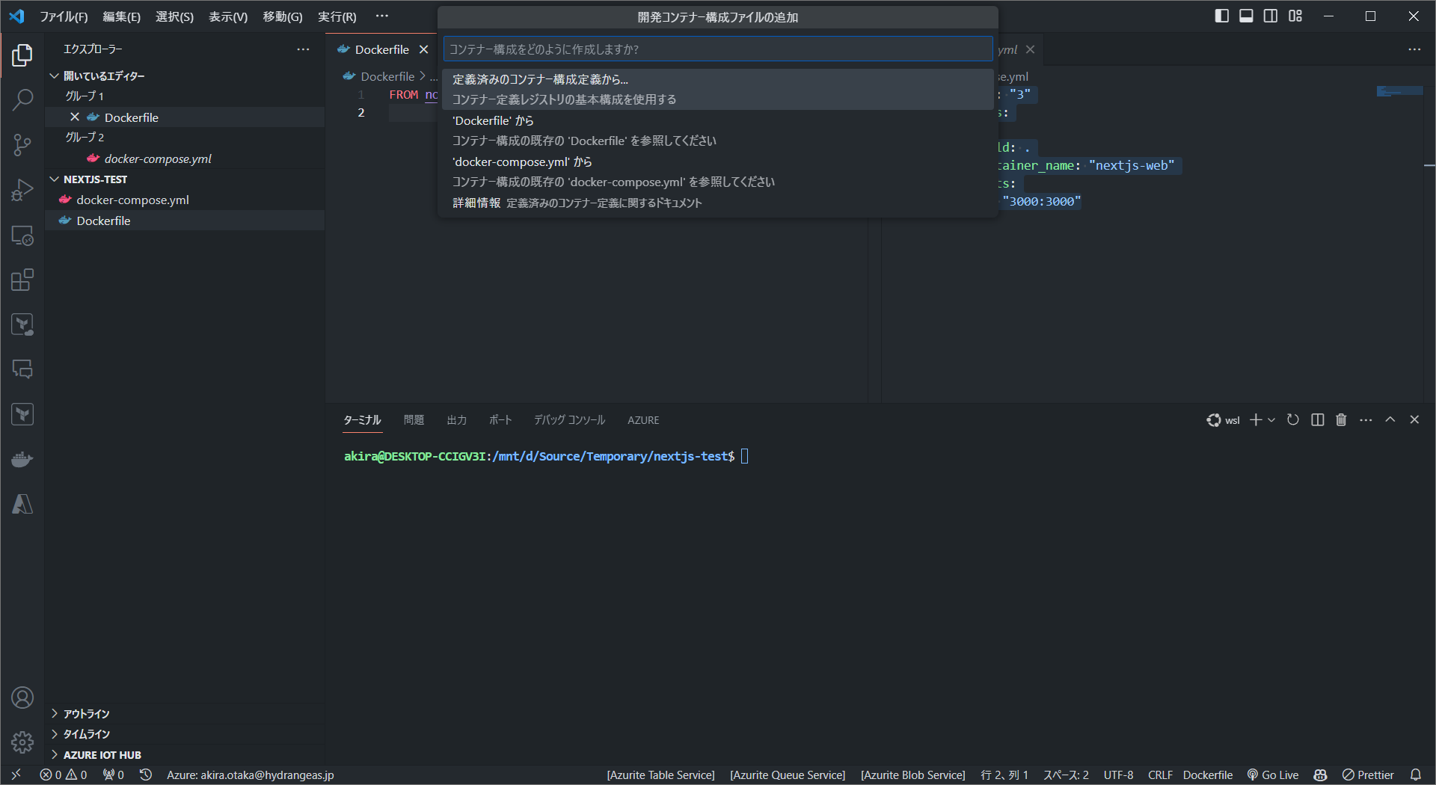Toggle primary side bar visibility
This screenshot has width=1436, height=785.
(1222, 16)
